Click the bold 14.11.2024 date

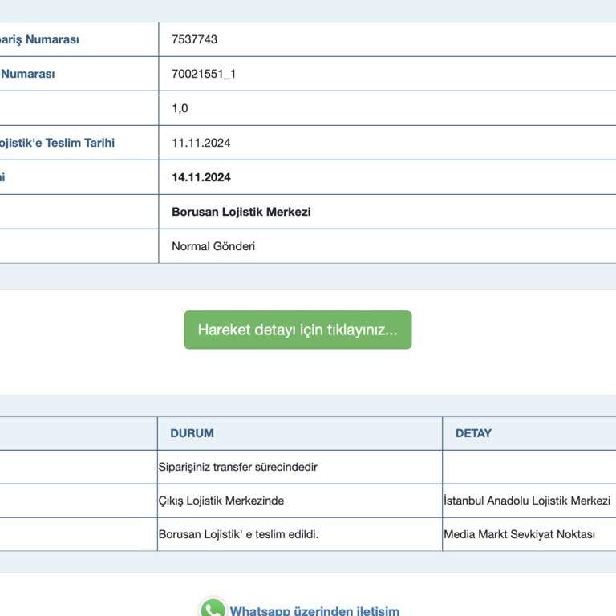pyautogui.click(x=201, y=177)
